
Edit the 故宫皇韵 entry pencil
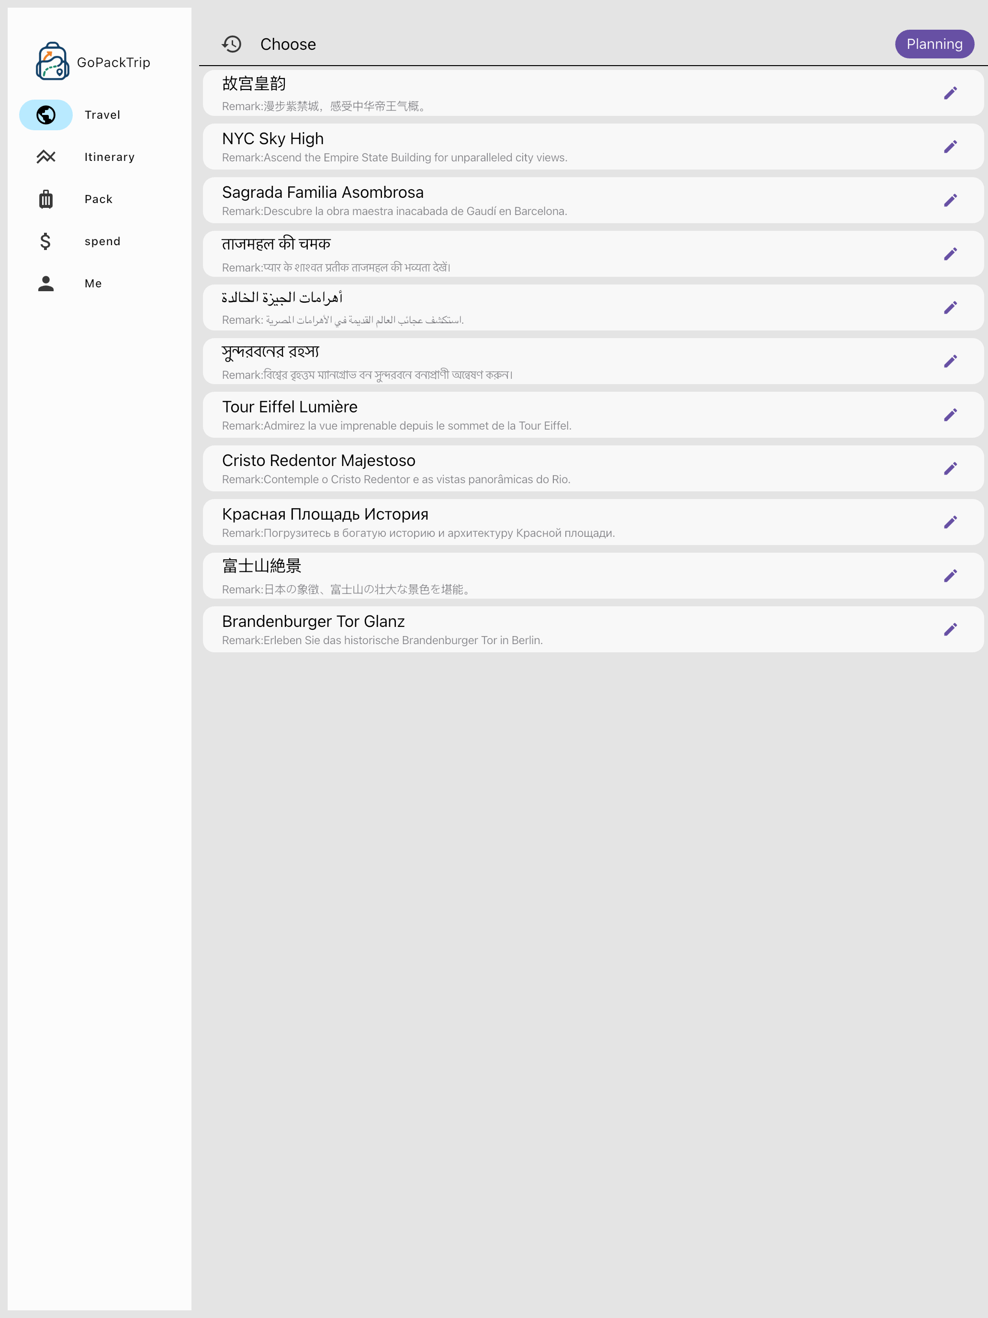pos(950,93)
